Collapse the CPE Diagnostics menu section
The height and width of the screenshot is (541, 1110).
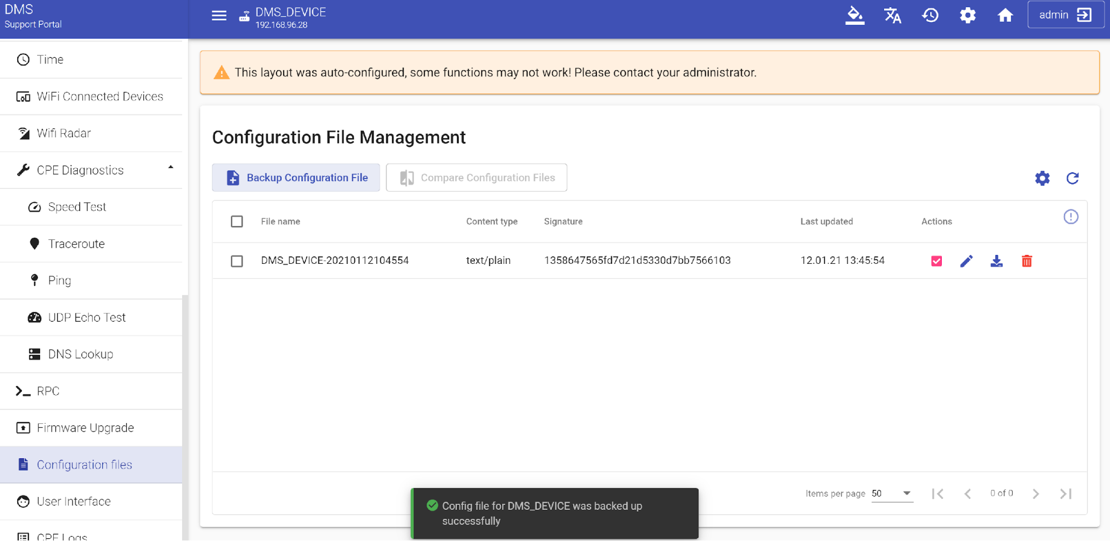coord(170,168)
